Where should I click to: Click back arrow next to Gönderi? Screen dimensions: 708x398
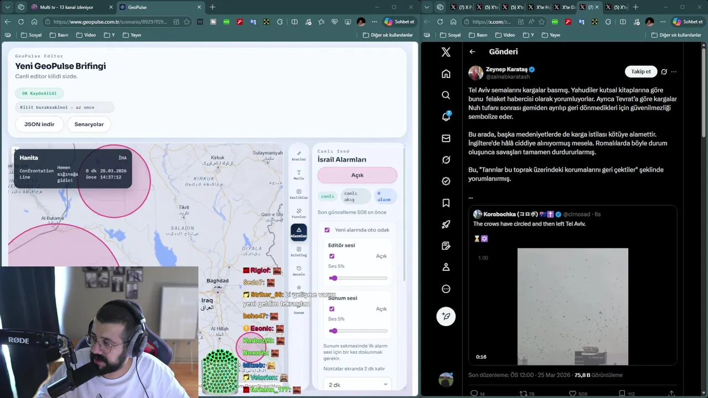click(x=472, y=51)
